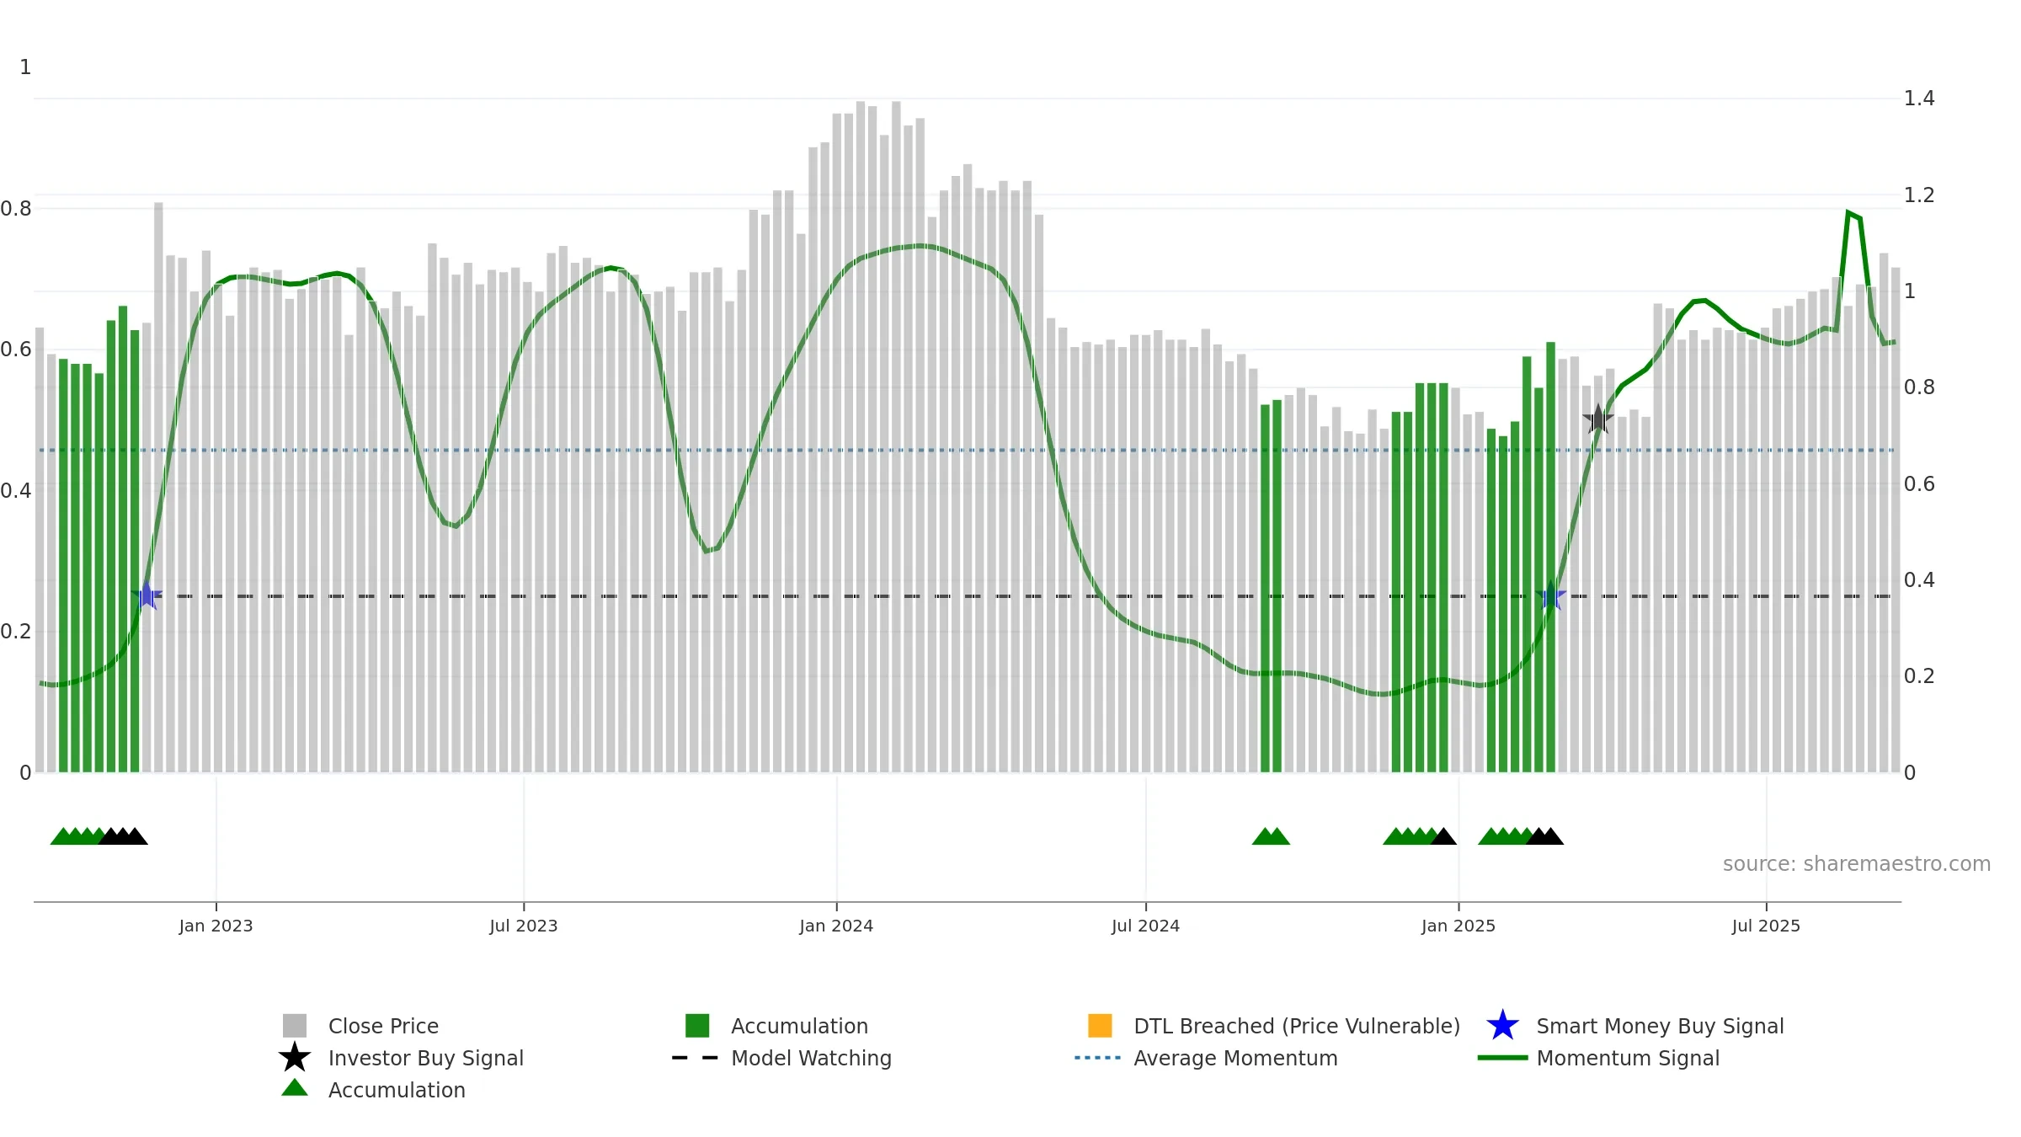This screenshot has height=1137, width=2021.
Task: Click the blue star marker near Jan 2023
Action: (x=147, y=595)
